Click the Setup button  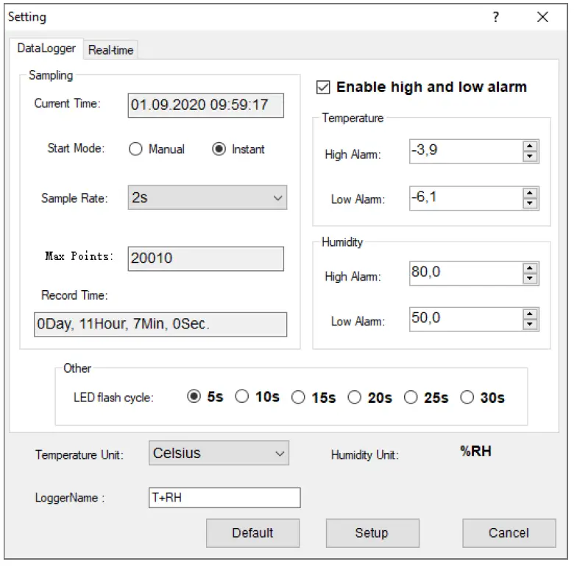pyautogui.click(x=372, y=533)
